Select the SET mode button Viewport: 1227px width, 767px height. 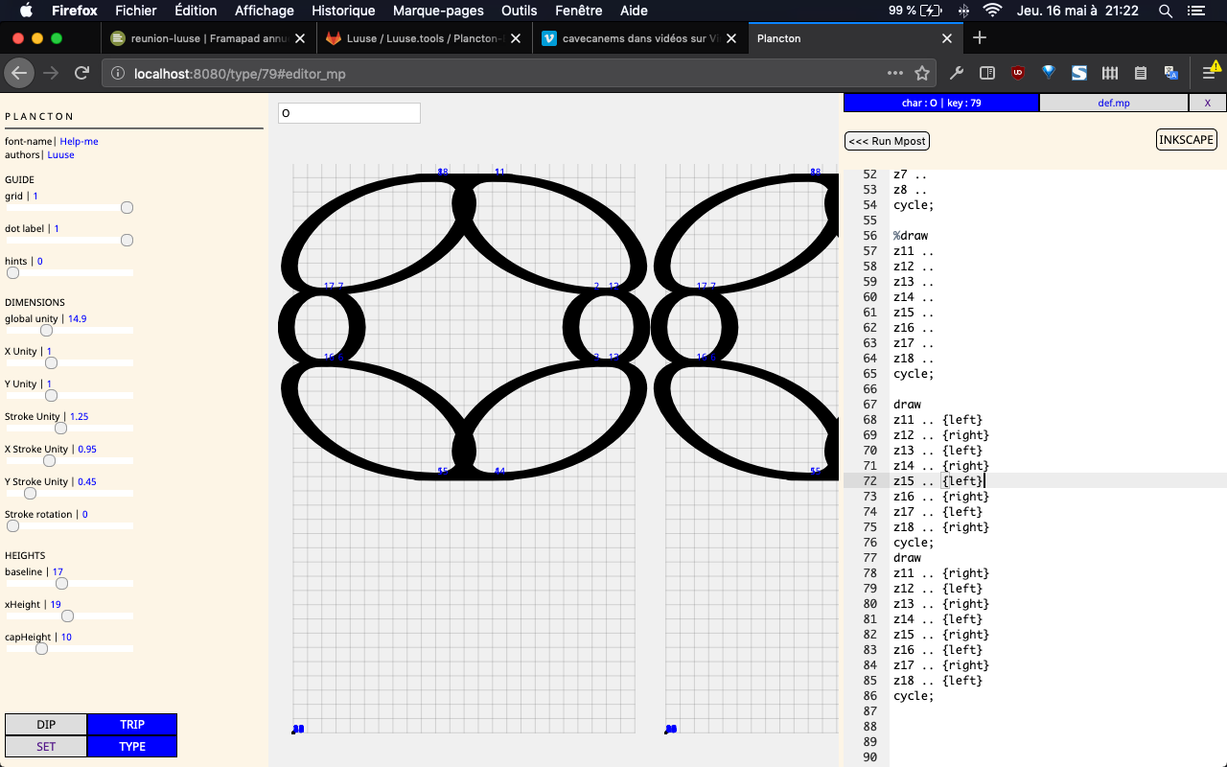(x=46, y=746)
